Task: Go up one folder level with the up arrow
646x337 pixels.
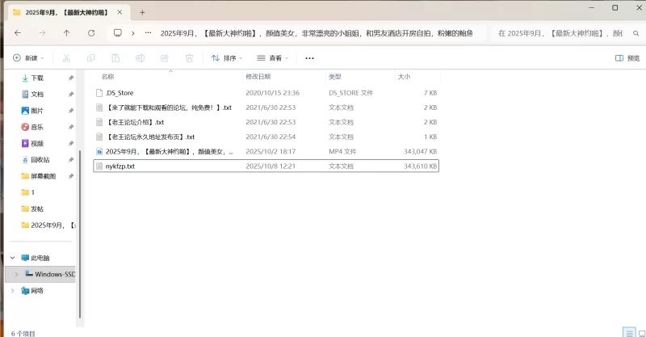Action: pyautogui.click(x=67, y=33)
